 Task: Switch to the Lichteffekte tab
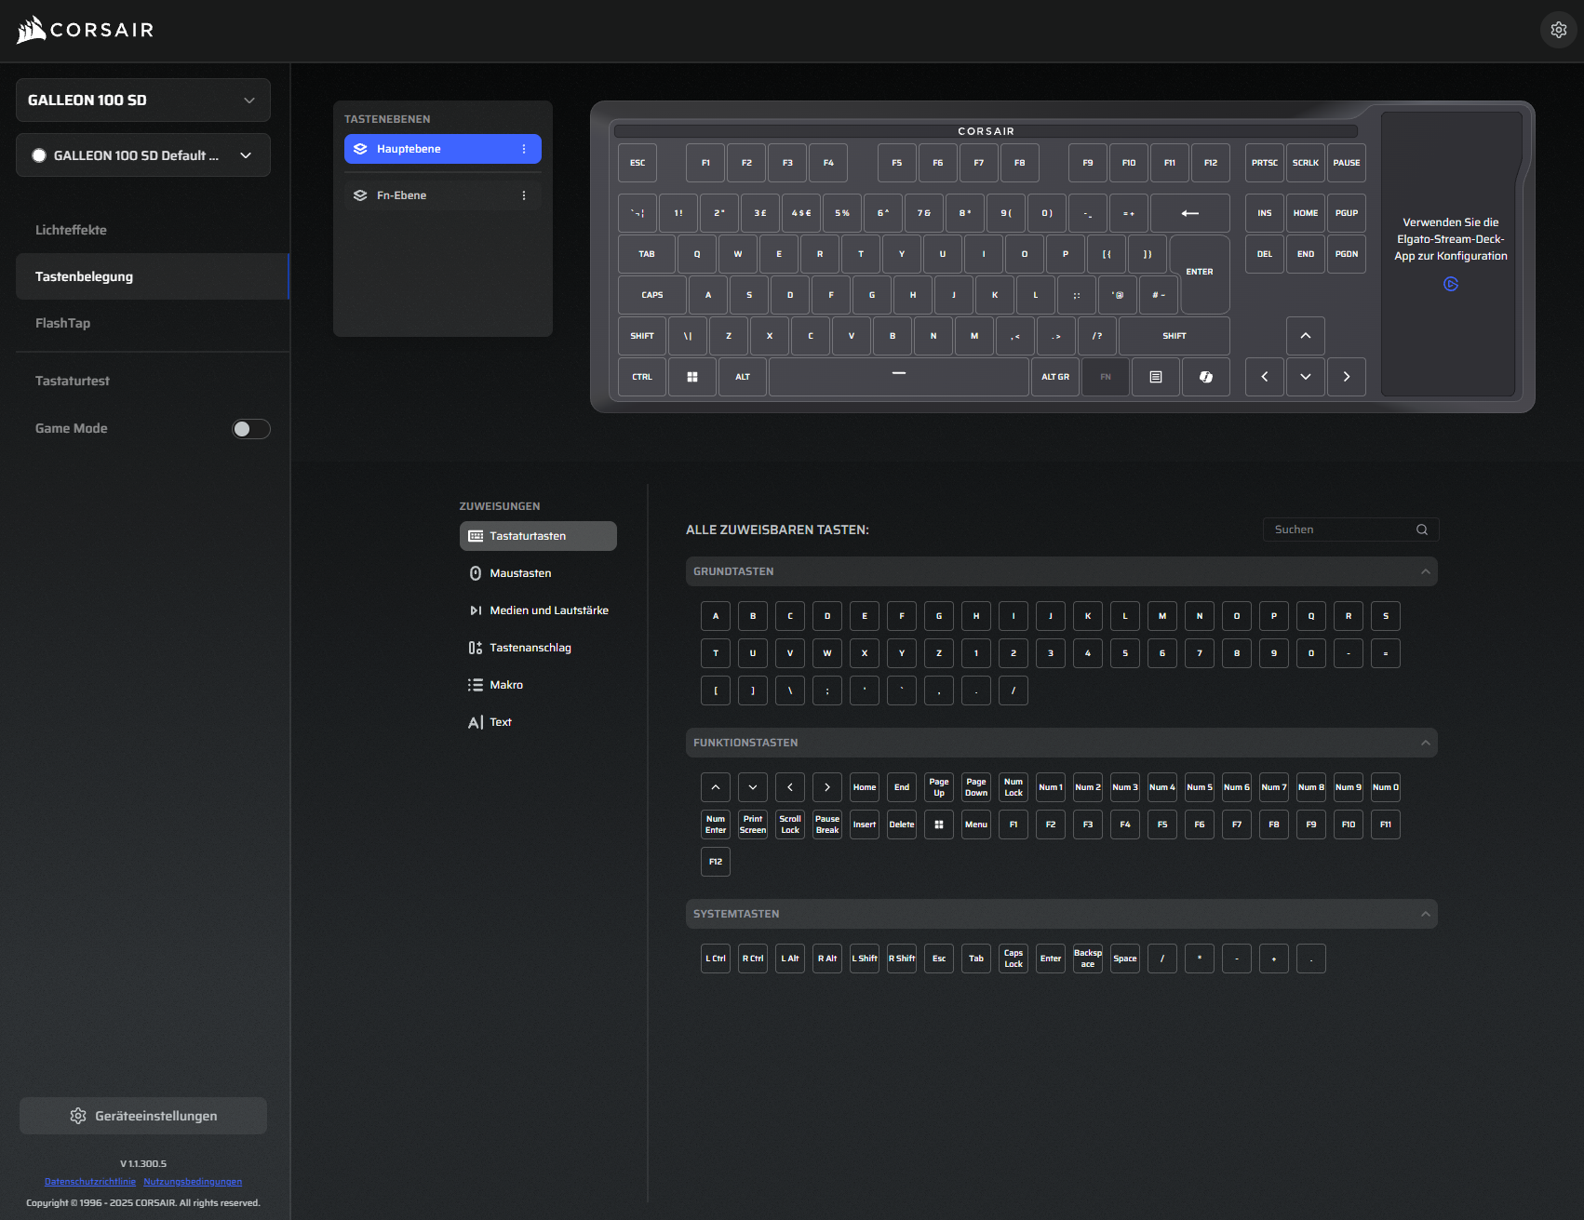(71, 230)
